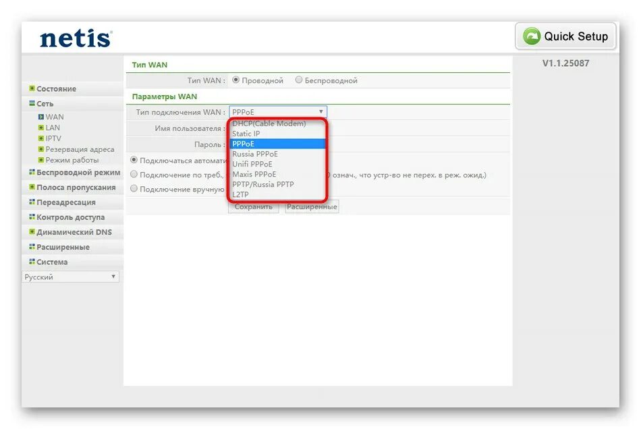
Task: Open Резервация адреса page
Action: pos(80,149)
